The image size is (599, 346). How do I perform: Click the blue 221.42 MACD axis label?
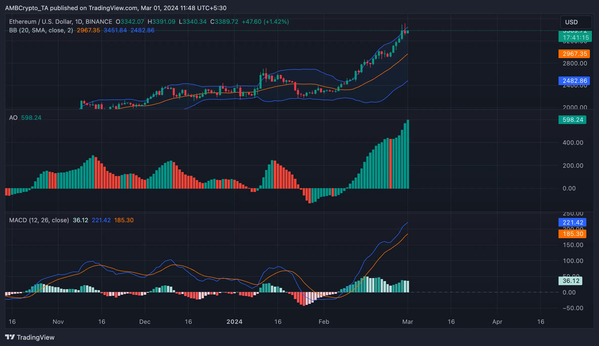pos(572,223)
